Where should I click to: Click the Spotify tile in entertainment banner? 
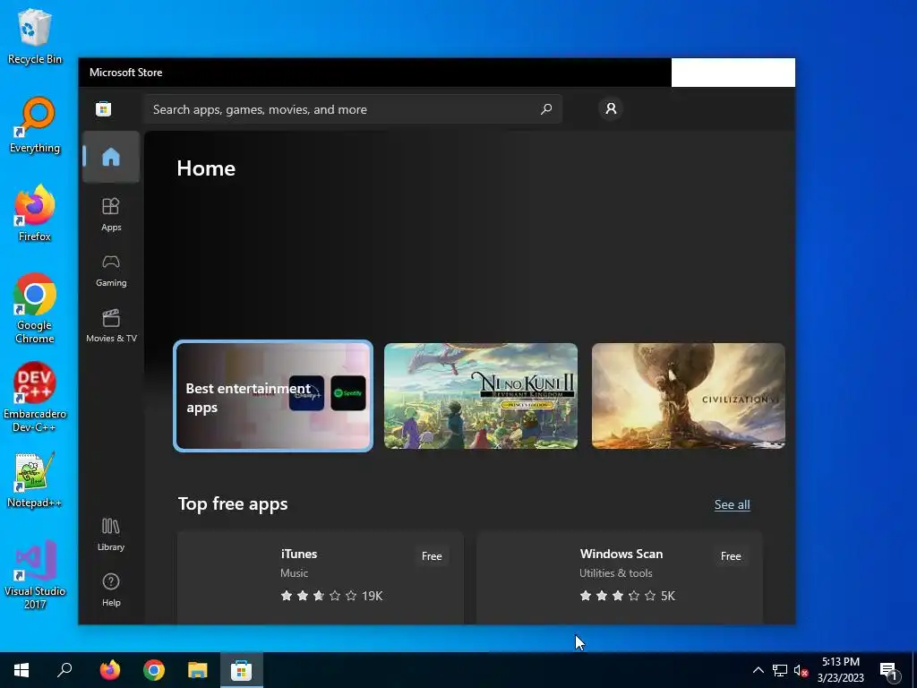coord(348,393)
